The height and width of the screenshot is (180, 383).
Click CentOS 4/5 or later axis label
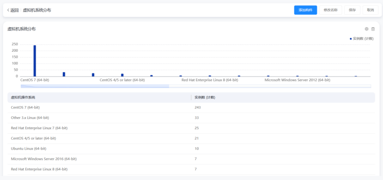122,80
